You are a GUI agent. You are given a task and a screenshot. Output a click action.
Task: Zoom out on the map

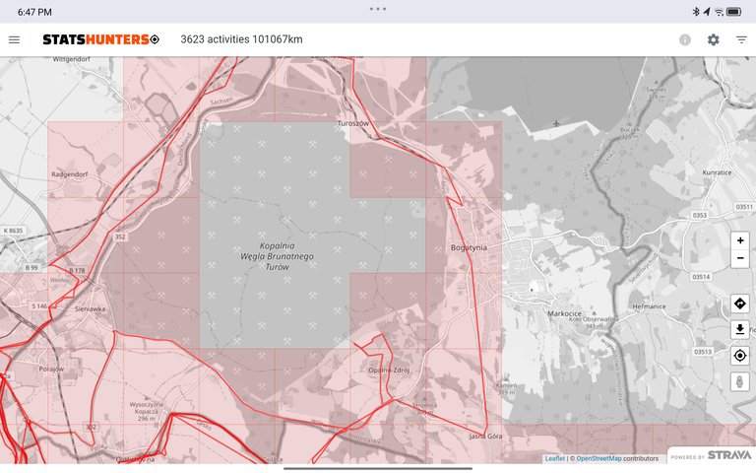point(740,259)
